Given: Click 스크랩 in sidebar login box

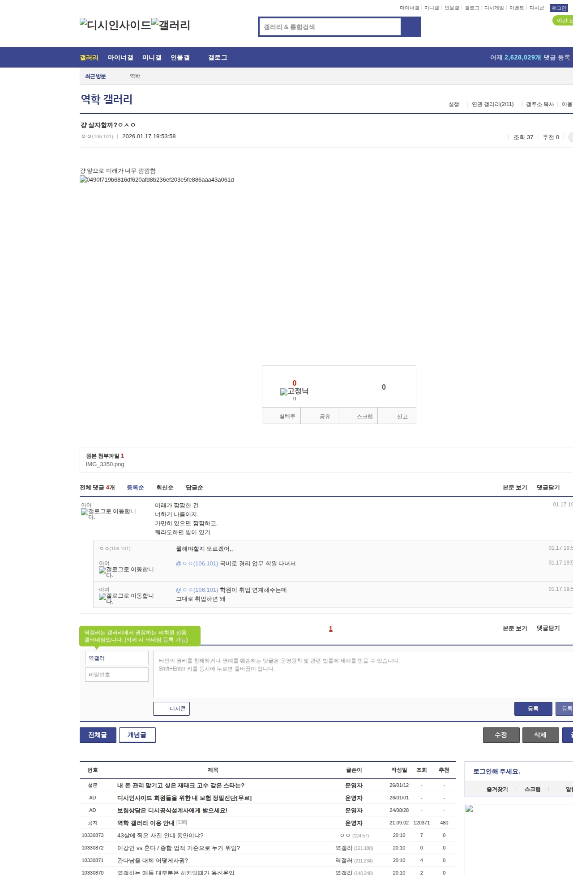Looking at the screenshot, I should [533, 789].
